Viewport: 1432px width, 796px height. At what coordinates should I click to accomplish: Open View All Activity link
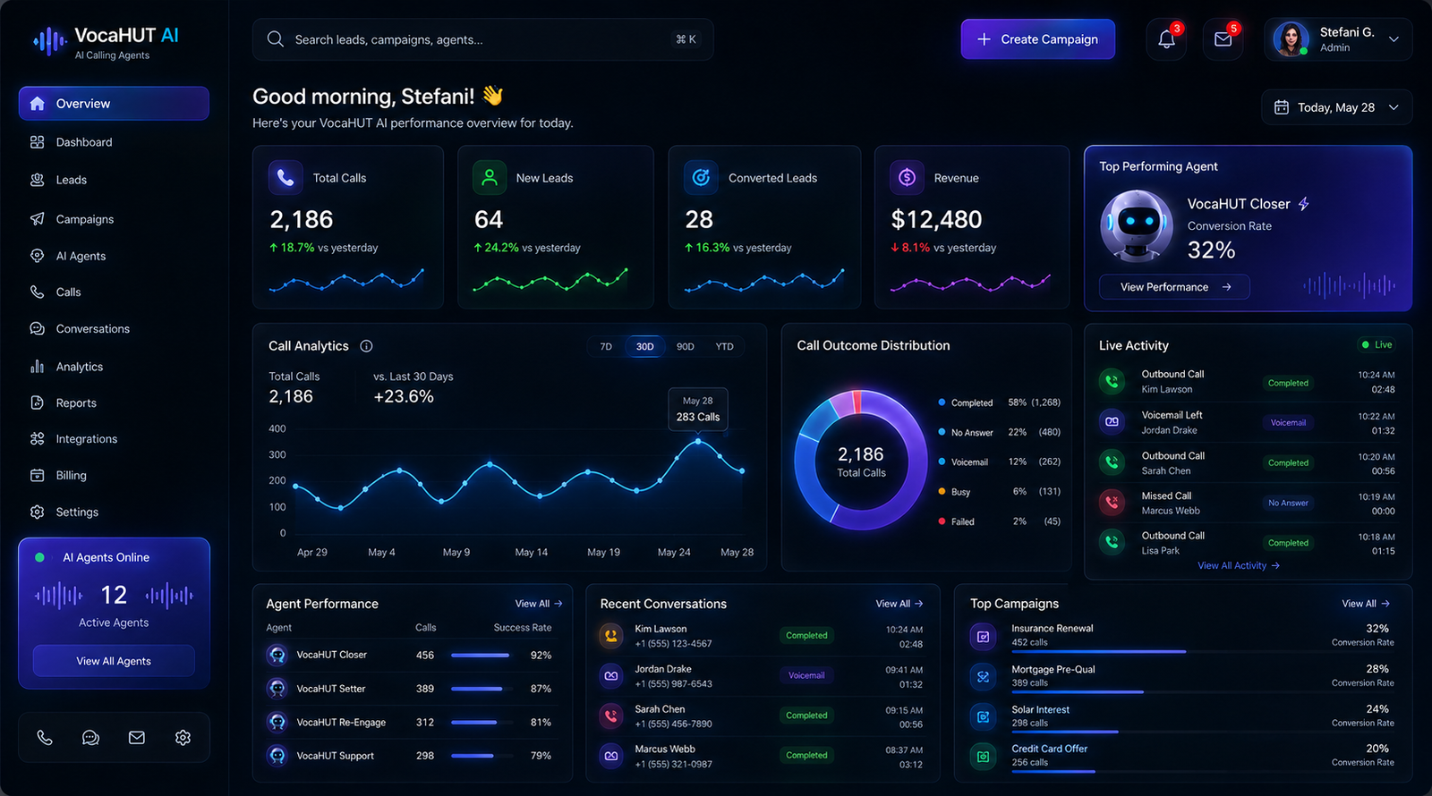[x=1239, y=566]
